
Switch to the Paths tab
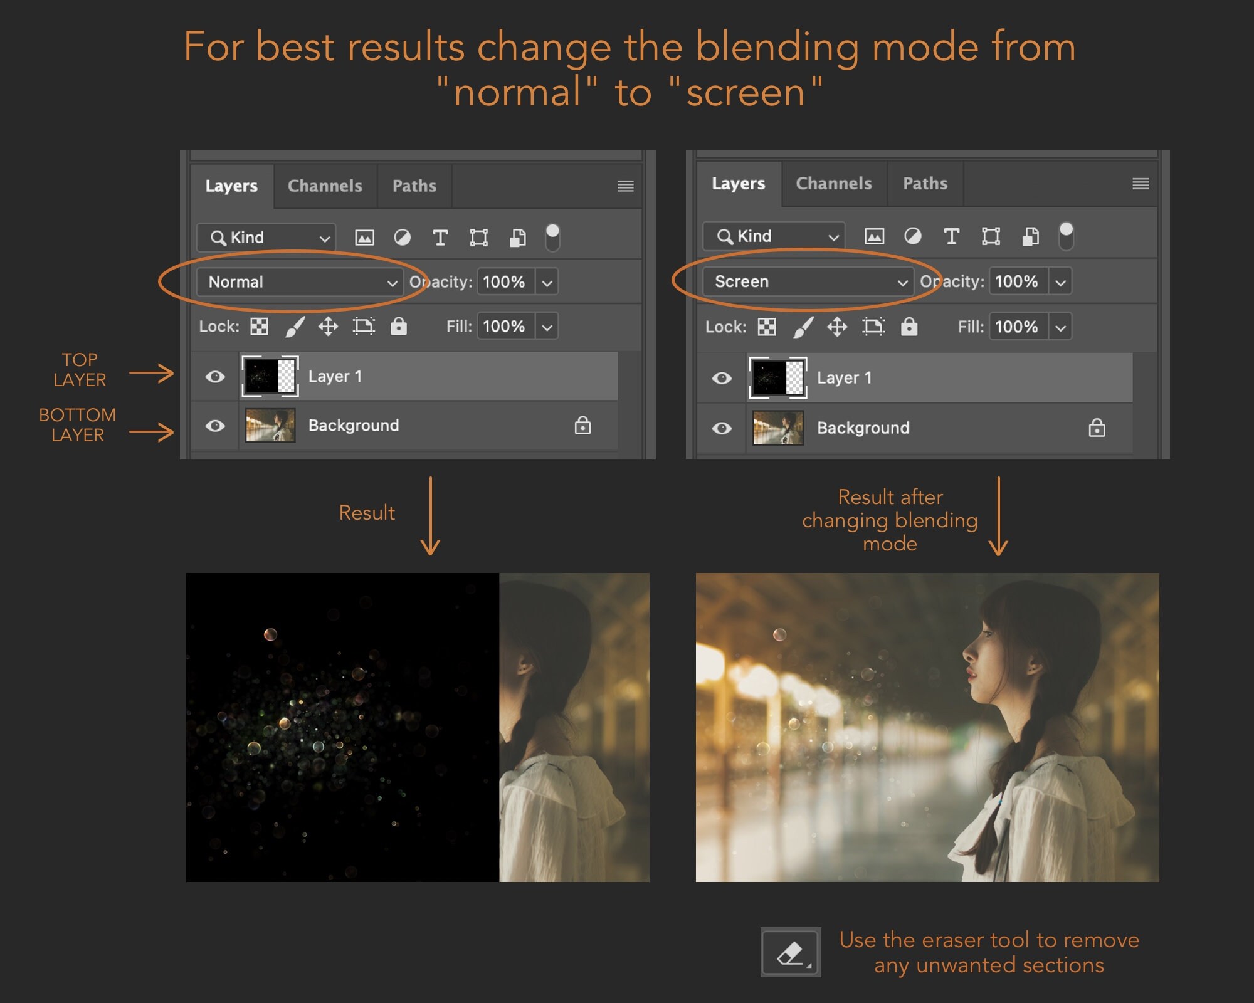[414, 186]
